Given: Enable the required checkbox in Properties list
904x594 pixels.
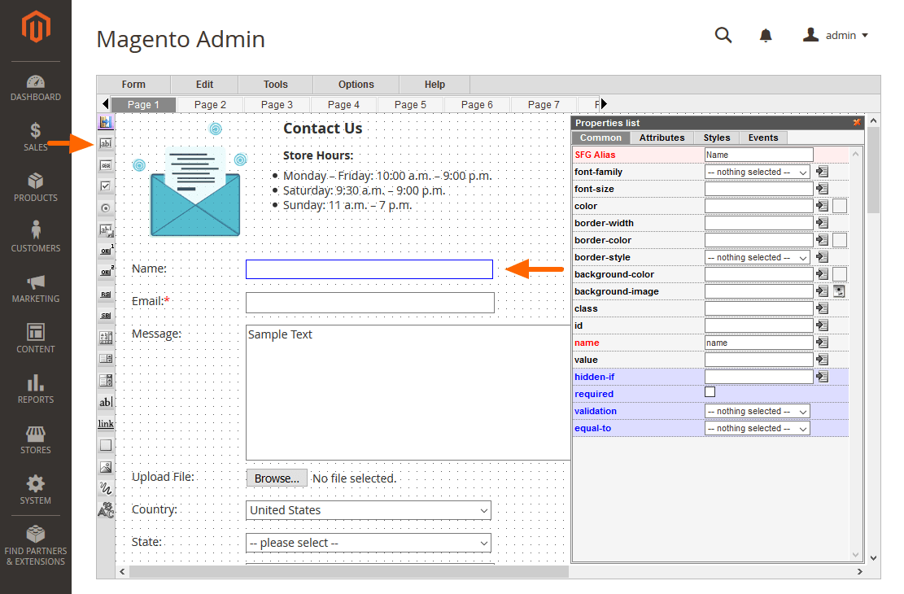Looking at the screenshot, I should (710, 392).
